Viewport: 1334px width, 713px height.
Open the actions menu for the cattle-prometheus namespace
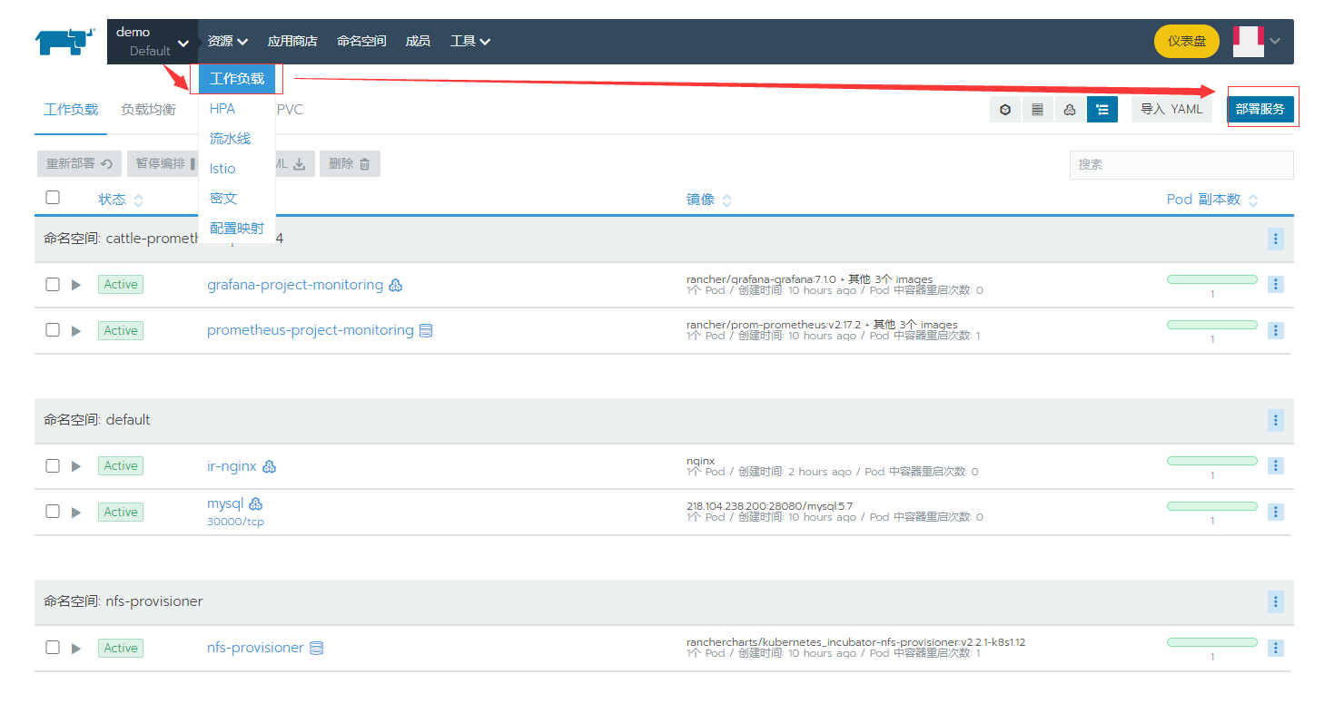[x=1276, y=239]
